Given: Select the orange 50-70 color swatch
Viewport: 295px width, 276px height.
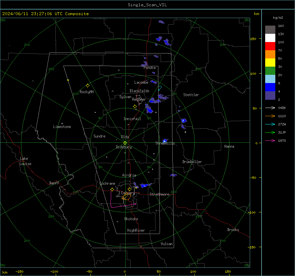Looking at the screenshot, I should tap(270, 54).
